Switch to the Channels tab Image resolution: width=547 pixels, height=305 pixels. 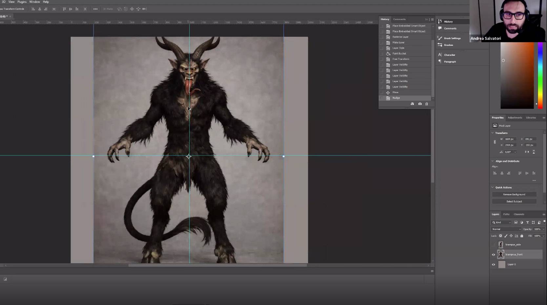point(519,214)
